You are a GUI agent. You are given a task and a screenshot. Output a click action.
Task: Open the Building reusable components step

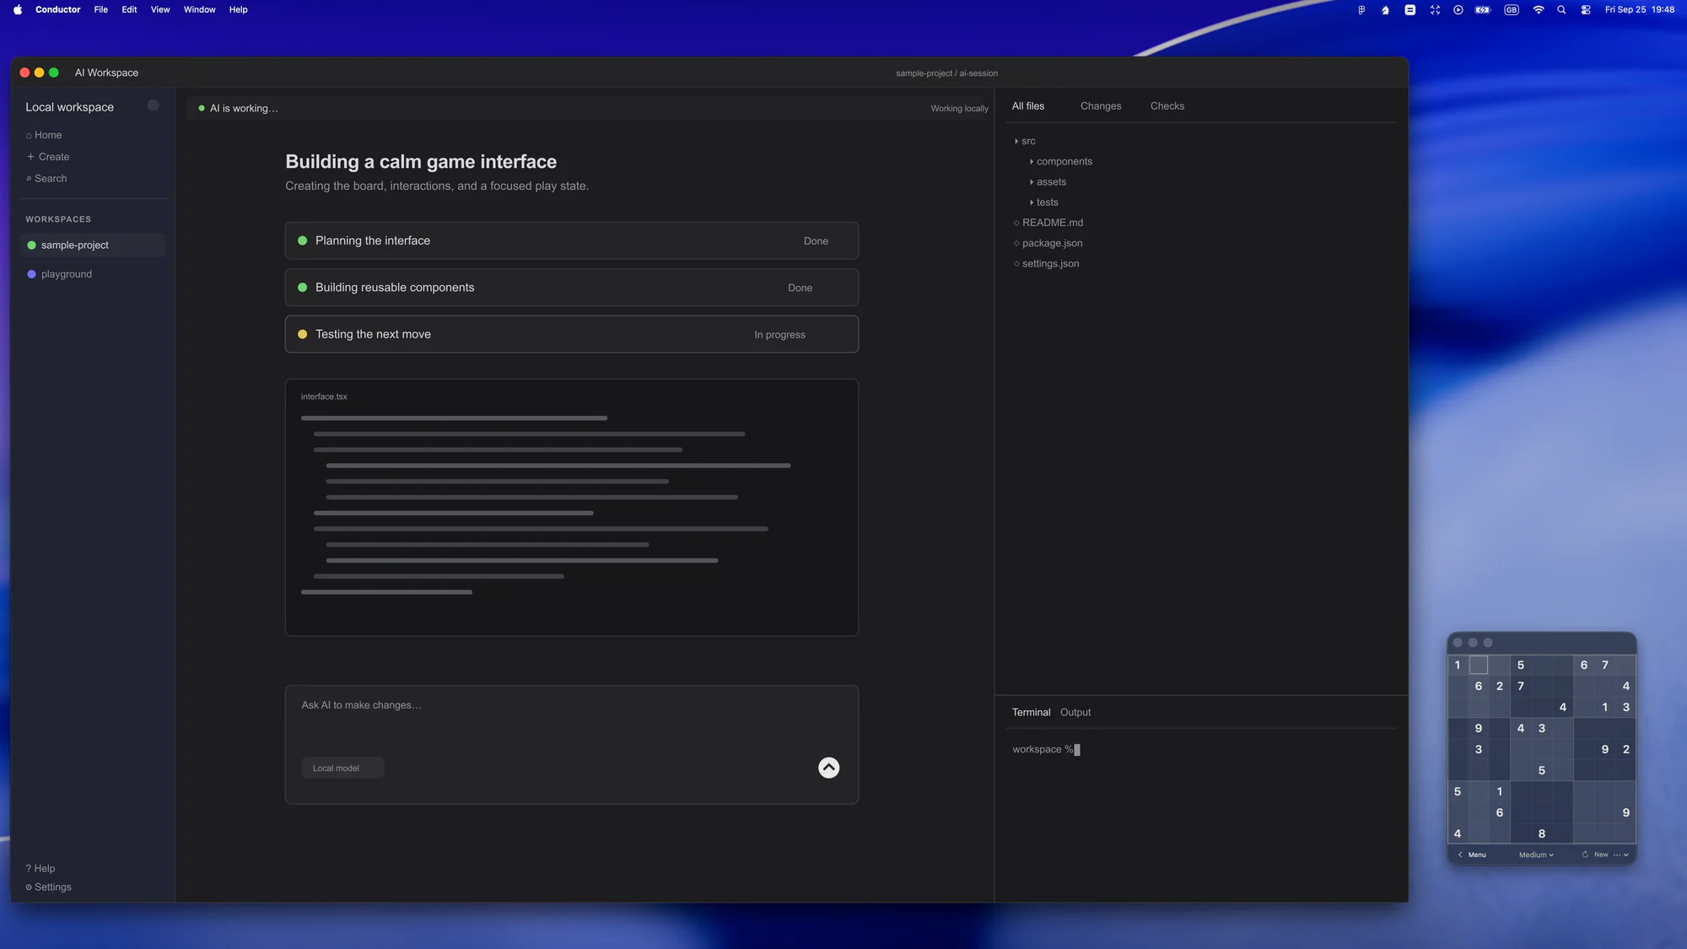[x=572, y=288]
